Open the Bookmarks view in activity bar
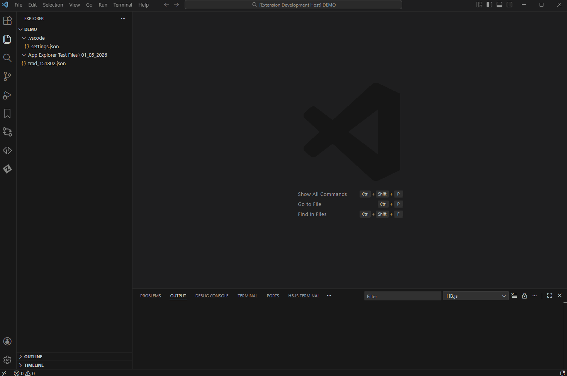 7,113
